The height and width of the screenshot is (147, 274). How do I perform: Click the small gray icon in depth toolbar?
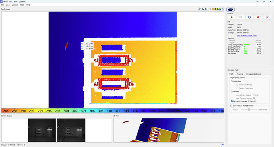210,9
